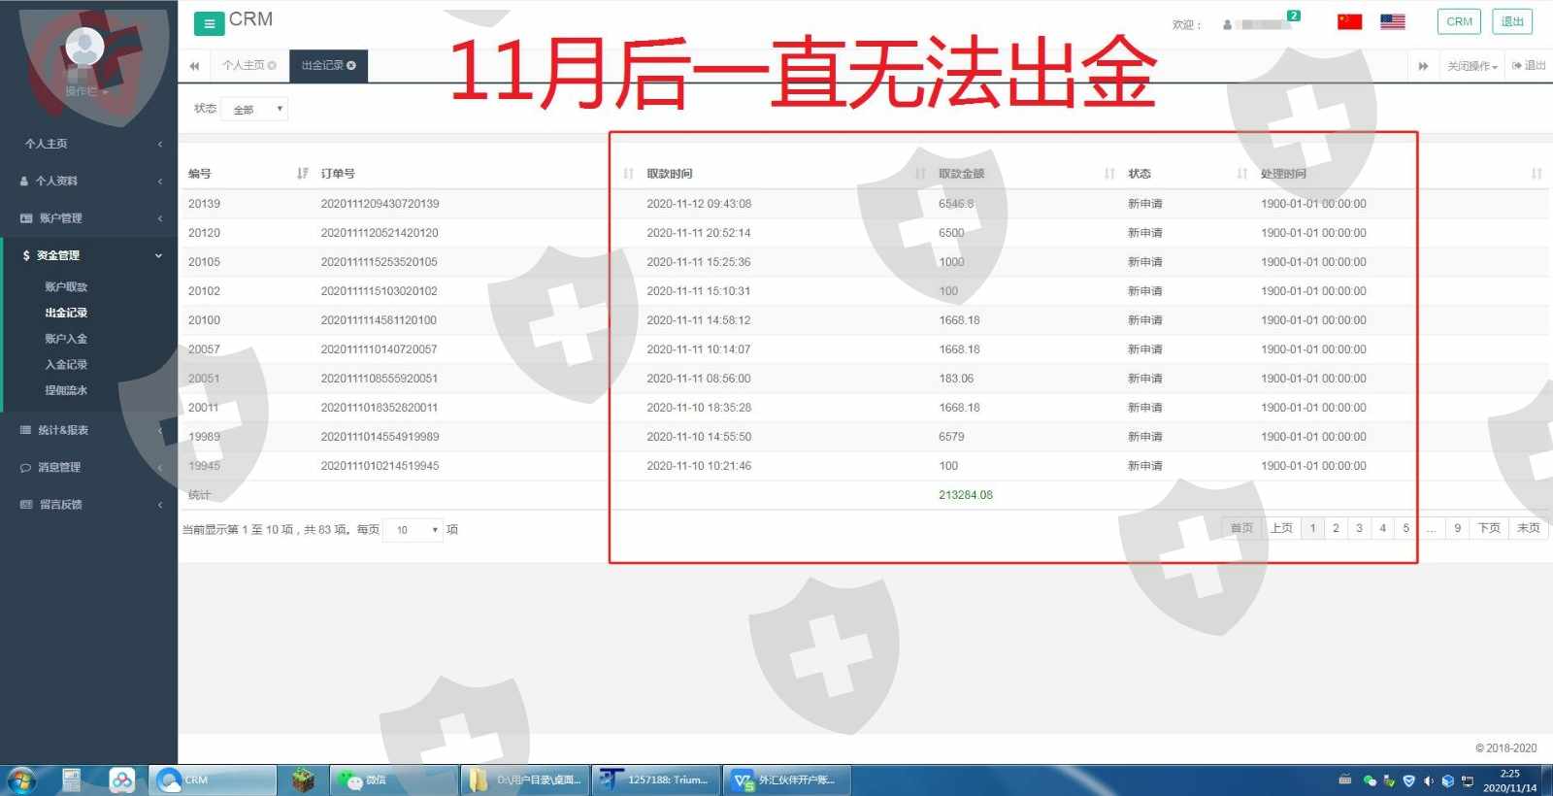This screenshot has width=1553, height=796.
Task: Open the 提佣流水 submenu item
Action: click(x=66, y=390)
